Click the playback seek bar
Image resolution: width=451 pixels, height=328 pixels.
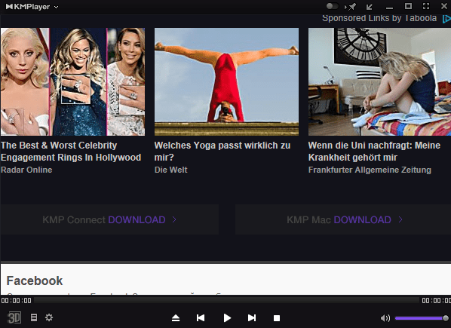pos(227,300)
